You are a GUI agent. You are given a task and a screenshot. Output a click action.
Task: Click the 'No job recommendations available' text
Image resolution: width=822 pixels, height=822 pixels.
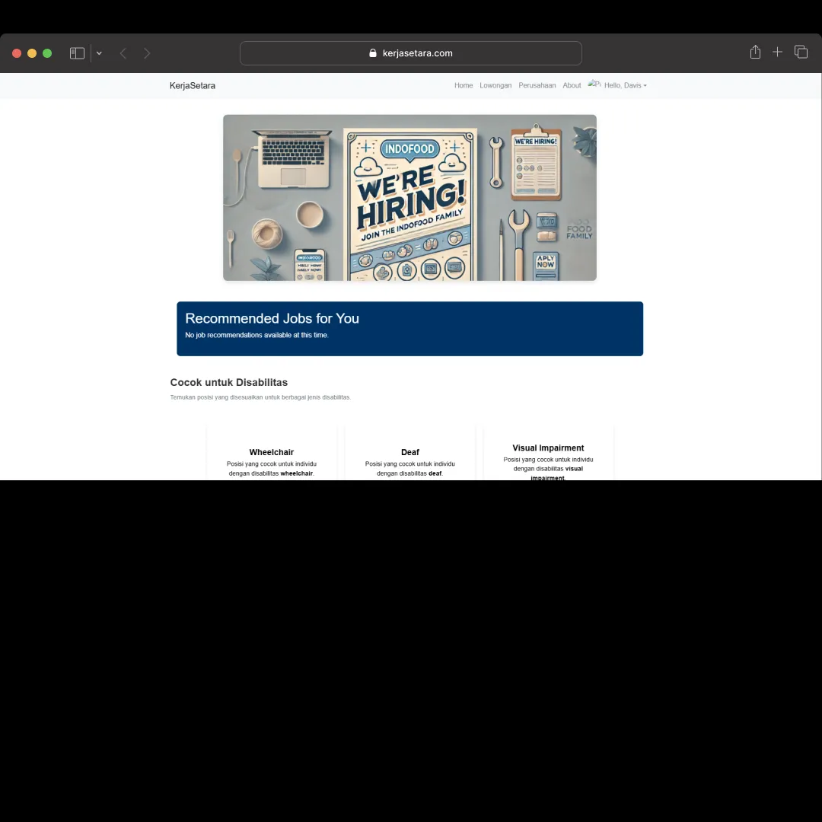tap(257, 335)
